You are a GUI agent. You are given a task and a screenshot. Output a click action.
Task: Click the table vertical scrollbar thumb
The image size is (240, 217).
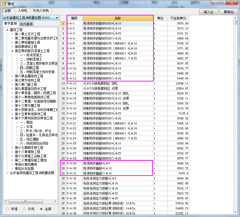[235, 22]
